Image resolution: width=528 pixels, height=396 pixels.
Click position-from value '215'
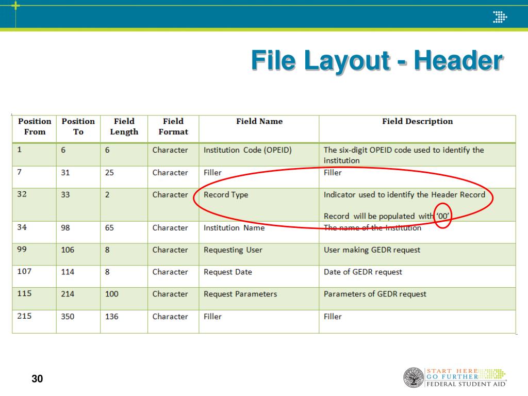pos(24,316)
